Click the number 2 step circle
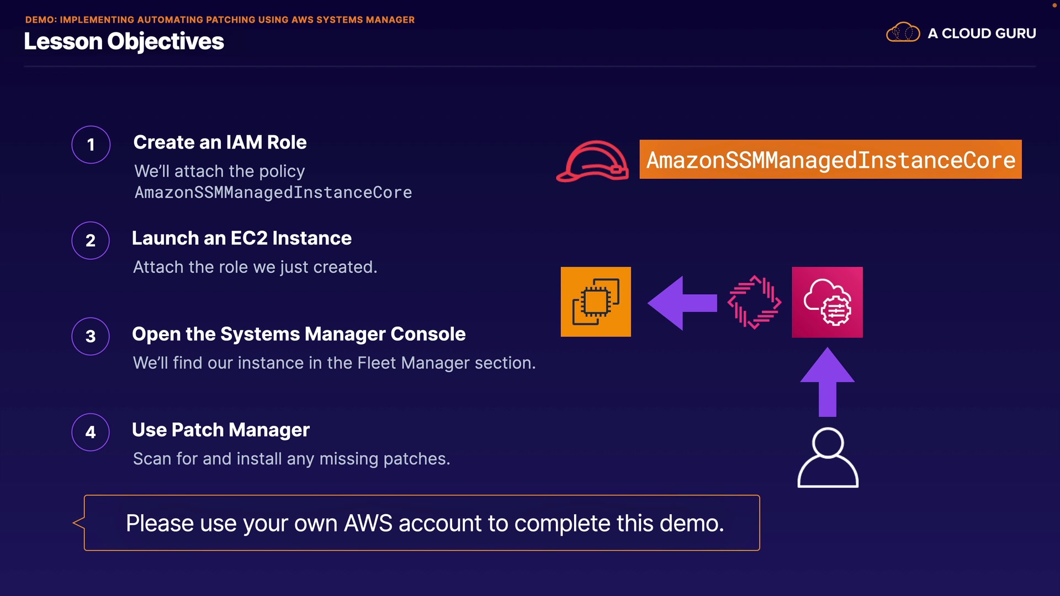 [x=91, y=241]
